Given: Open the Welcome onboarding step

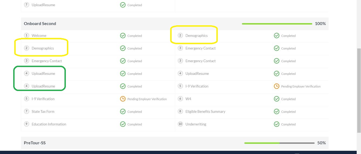Looking at the screenshot, I should pos(39,36).
